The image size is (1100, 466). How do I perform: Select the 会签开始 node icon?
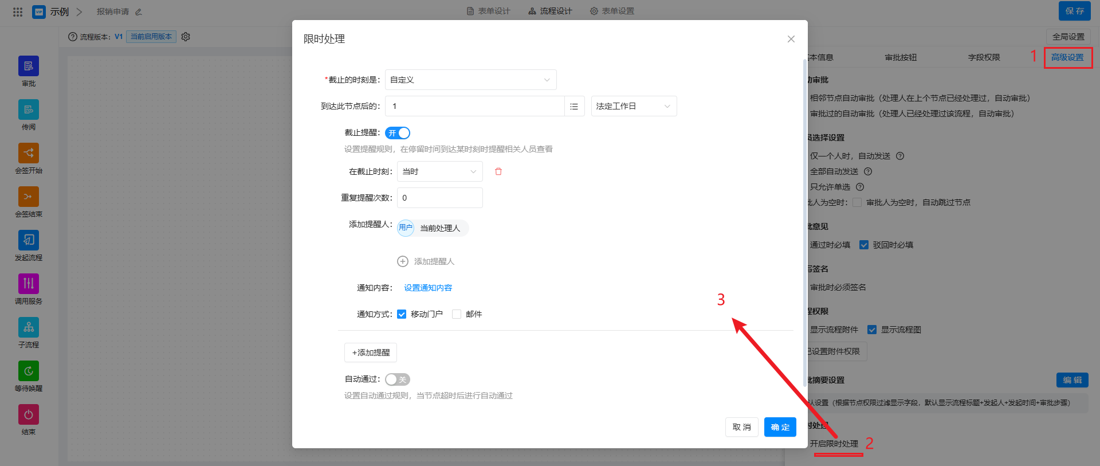click(28, 154)
